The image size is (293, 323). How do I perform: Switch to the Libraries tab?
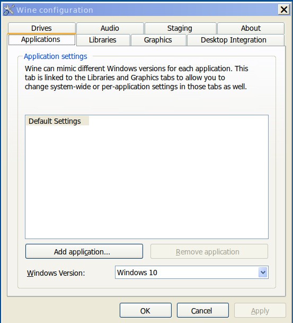coord(103,40)
